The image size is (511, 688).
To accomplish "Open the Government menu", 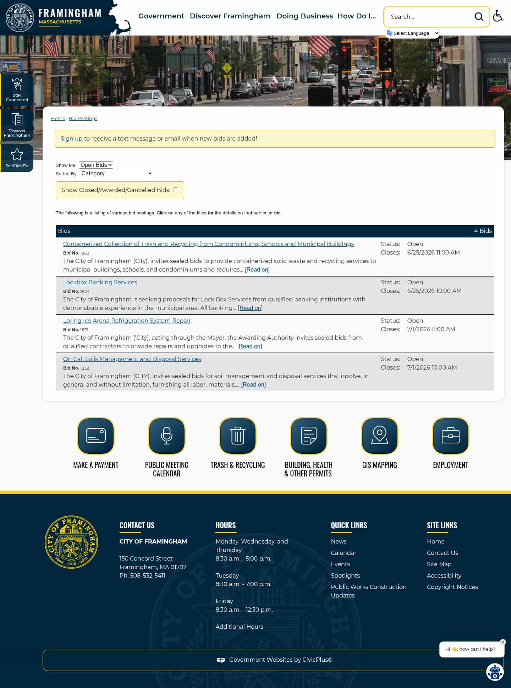I will coord(161,16).
